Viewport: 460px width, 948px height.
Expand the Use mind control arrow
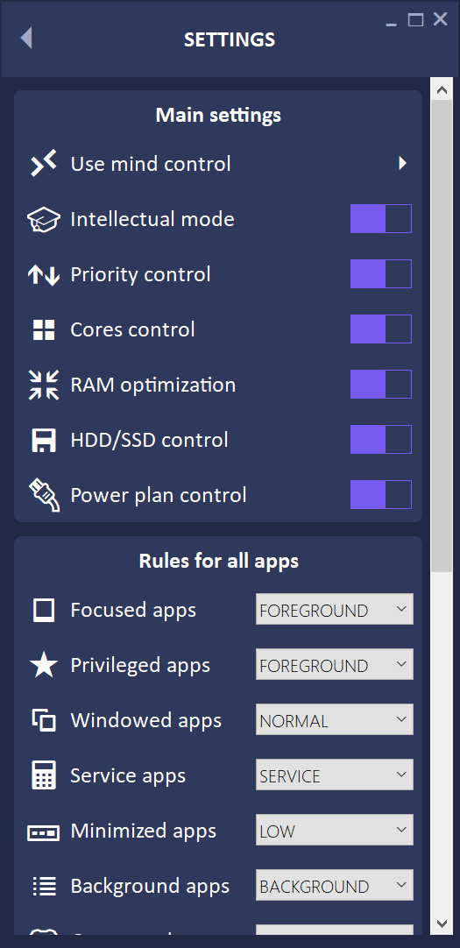point(402,163)
